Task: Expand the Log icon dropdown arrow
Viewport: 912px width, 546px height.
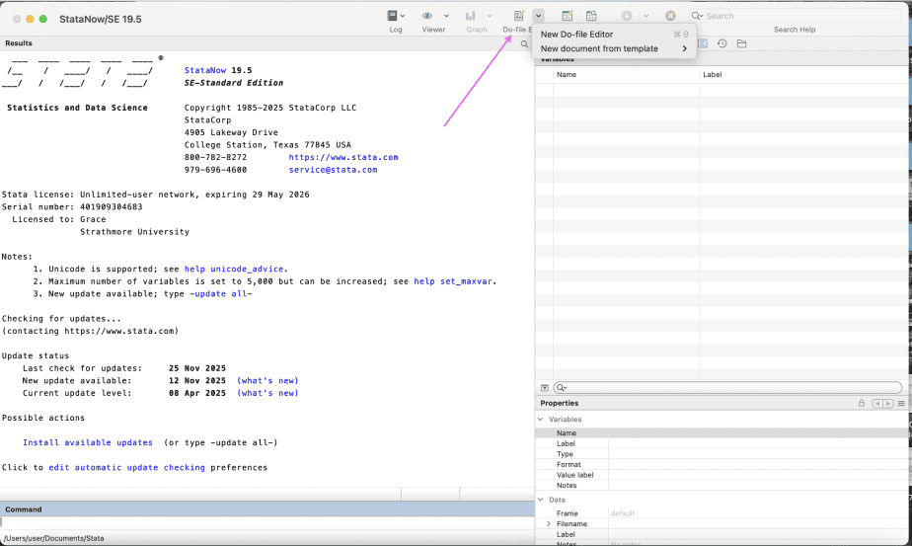Action: click(x=404, y=16)
